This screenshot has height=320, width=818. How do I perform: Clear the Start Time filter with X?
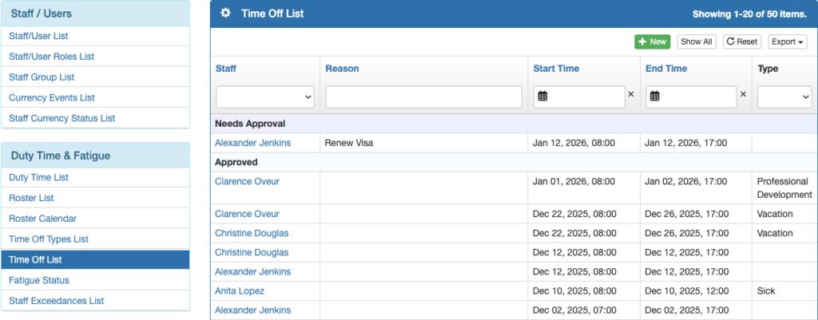pos(630,94)
